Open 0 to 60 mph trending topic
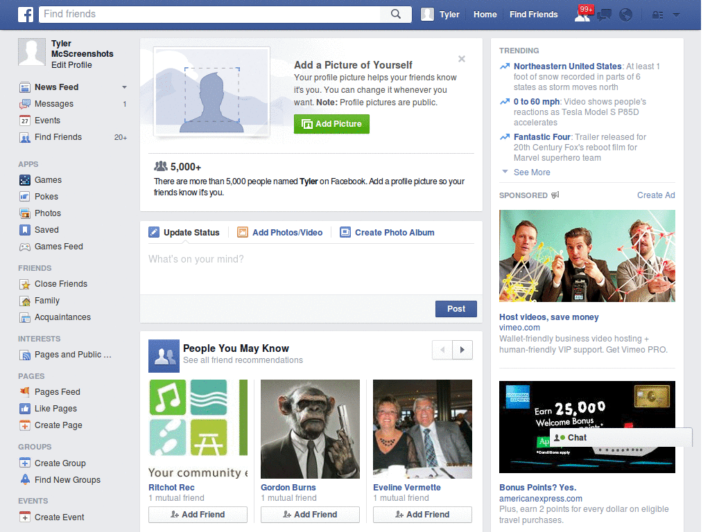The image size is (710, 532). (537, 102)
